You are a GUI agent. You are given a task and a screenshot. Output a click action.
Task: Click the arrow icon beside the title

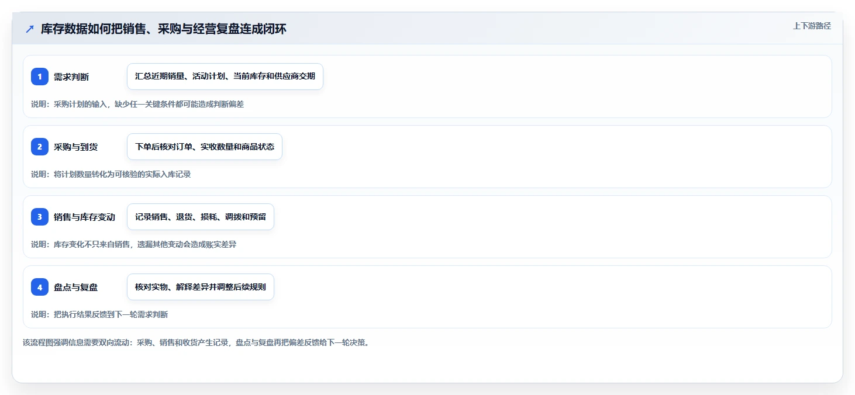click(x=30, y=29)
